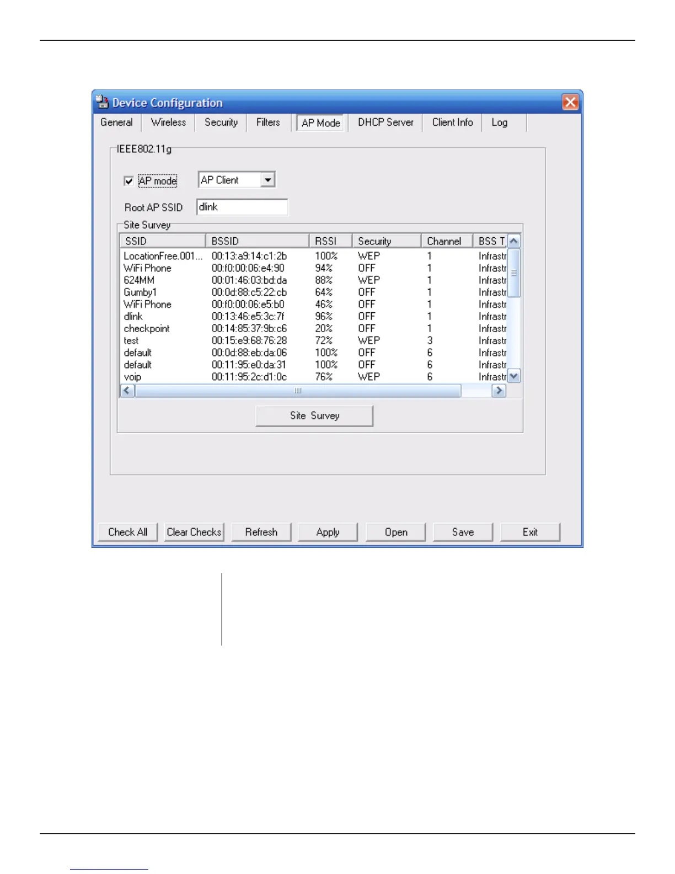Click the 72% RSSI value

point(324,341)
